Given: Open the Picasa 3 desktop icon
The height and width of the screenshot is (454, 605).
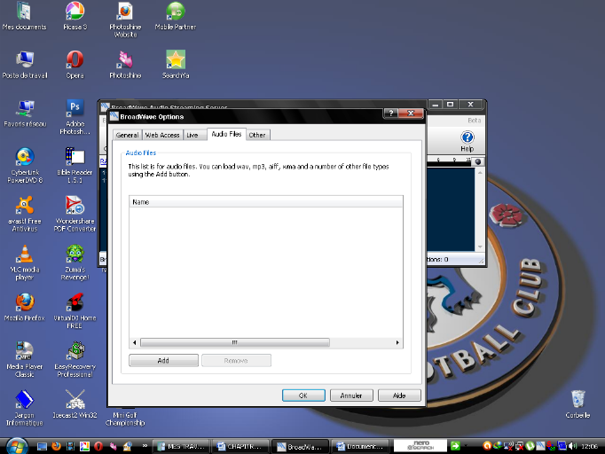Looking at the screenshot, I should 75,12.
